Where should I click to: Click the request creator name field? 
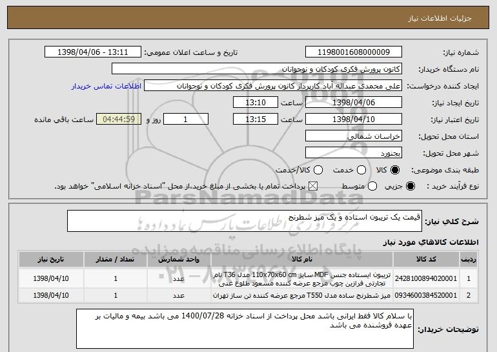pos(273,86)
